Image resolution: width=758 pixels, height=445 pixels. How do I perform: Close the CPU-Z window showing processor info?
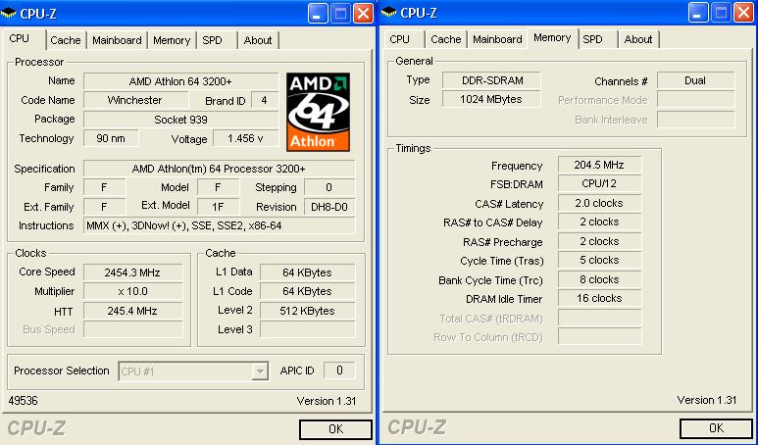tap(363, 13)
